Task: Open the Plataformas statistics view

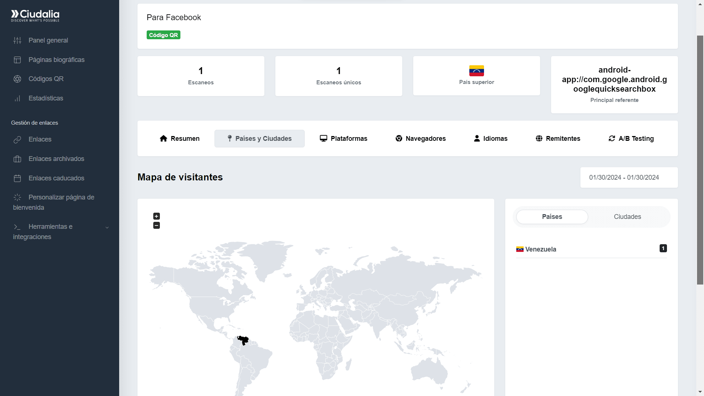Action: pyautogui.click(x=343, y=139)
